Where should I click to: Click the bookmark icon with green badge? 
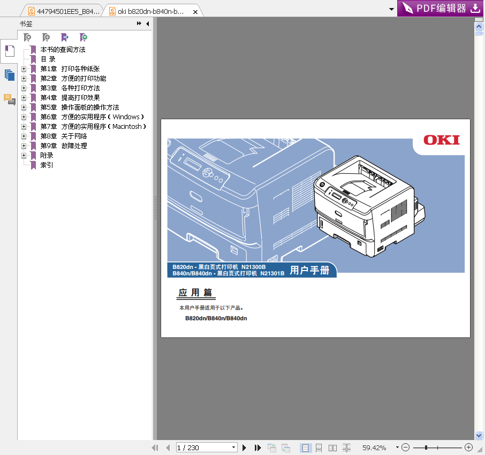pos(84,37)
